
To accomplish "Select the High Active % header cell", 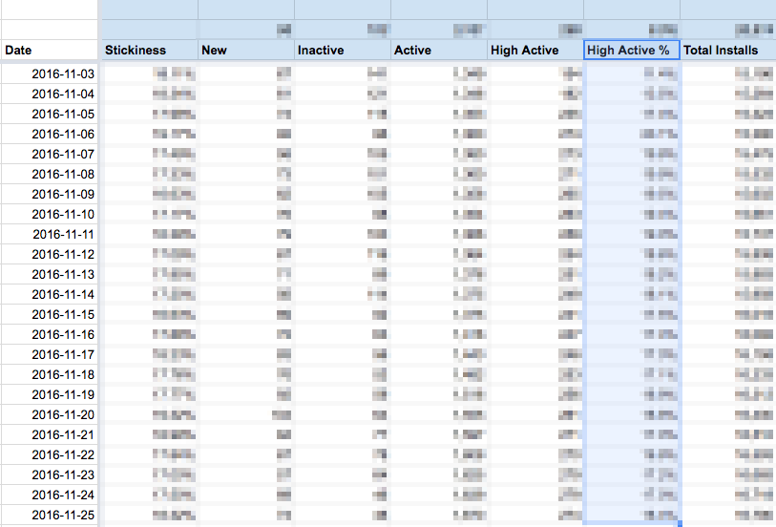I will point(632,50).
